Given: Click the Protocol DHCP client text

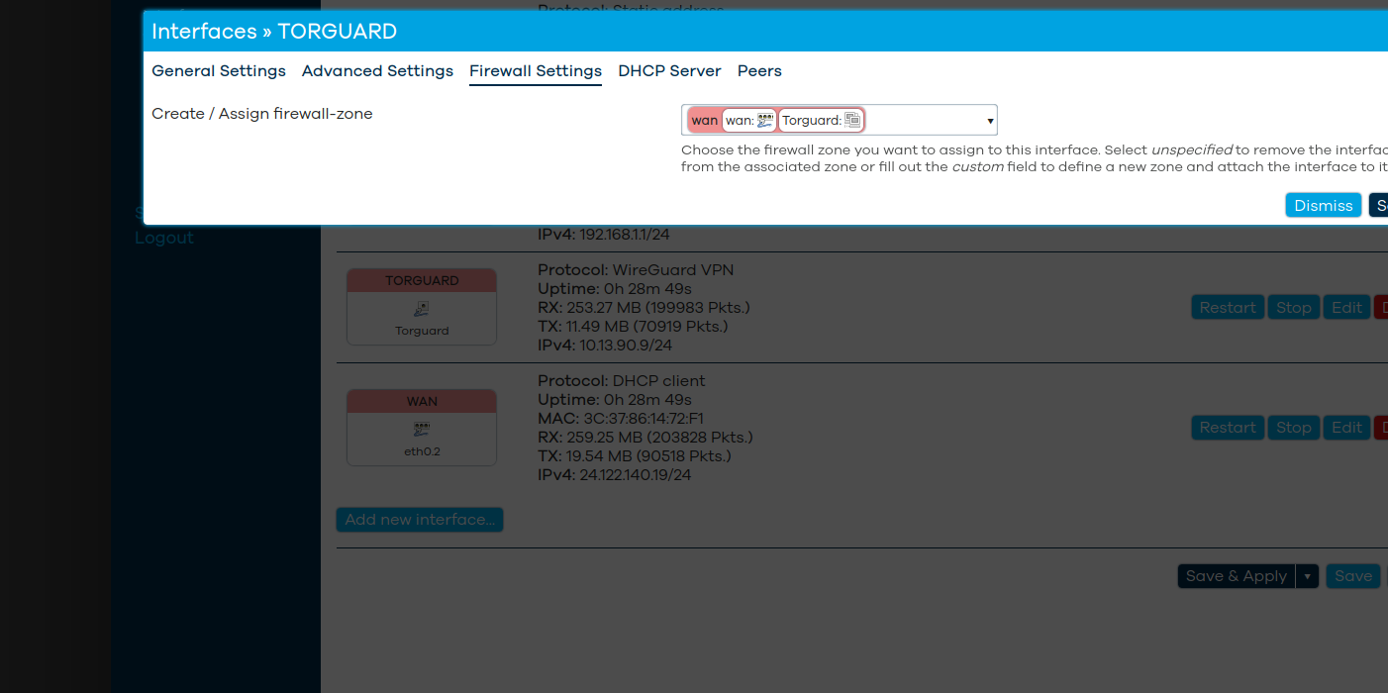Looking at the screenshot, I should coord(622,381).
